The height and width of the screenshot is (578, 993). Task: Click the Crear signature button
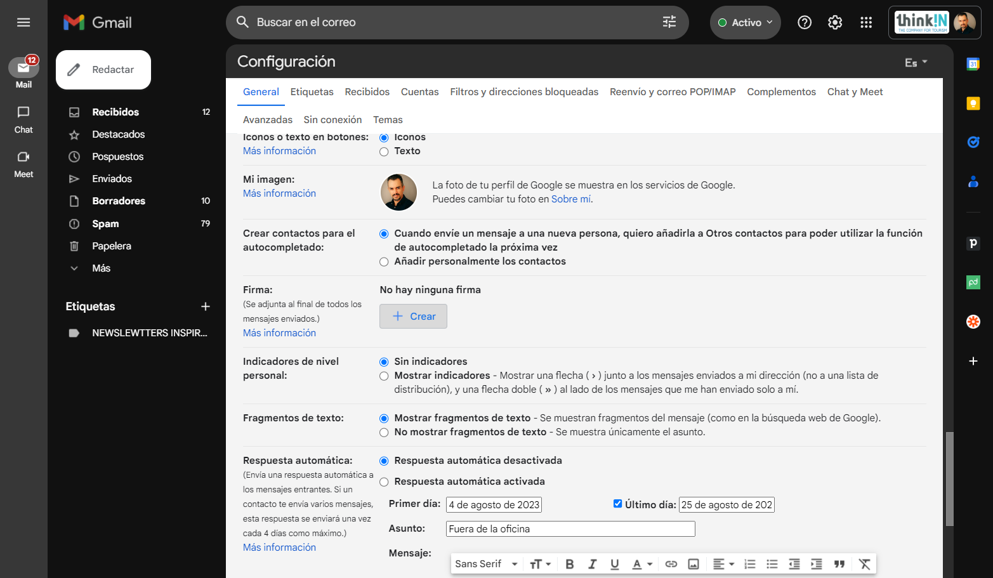click(413, 317)
